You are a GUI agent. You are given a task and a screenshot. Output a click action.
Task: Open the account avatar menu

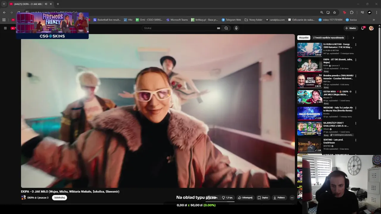(371, 28)
